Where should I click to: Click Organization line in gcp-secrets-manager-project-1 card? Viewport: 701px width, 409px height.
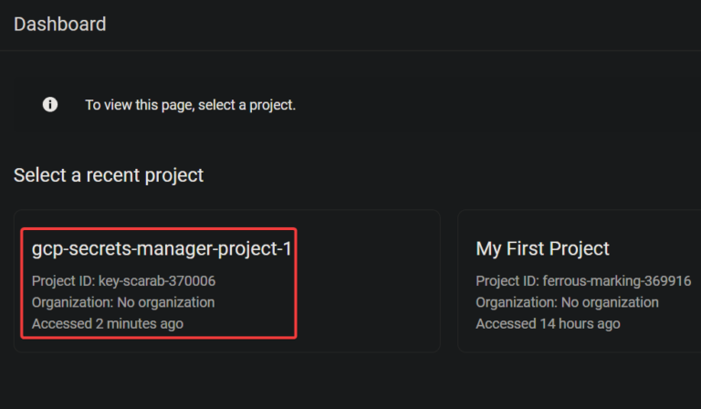(123, 302)
